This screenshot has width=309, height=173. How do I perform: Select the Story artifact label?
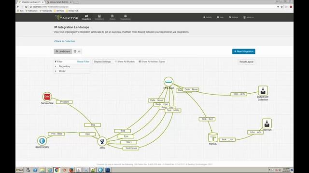pos(129,142)
